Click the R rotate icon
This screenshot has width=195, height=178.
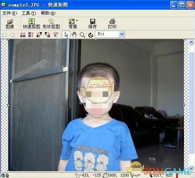[56, 35]
